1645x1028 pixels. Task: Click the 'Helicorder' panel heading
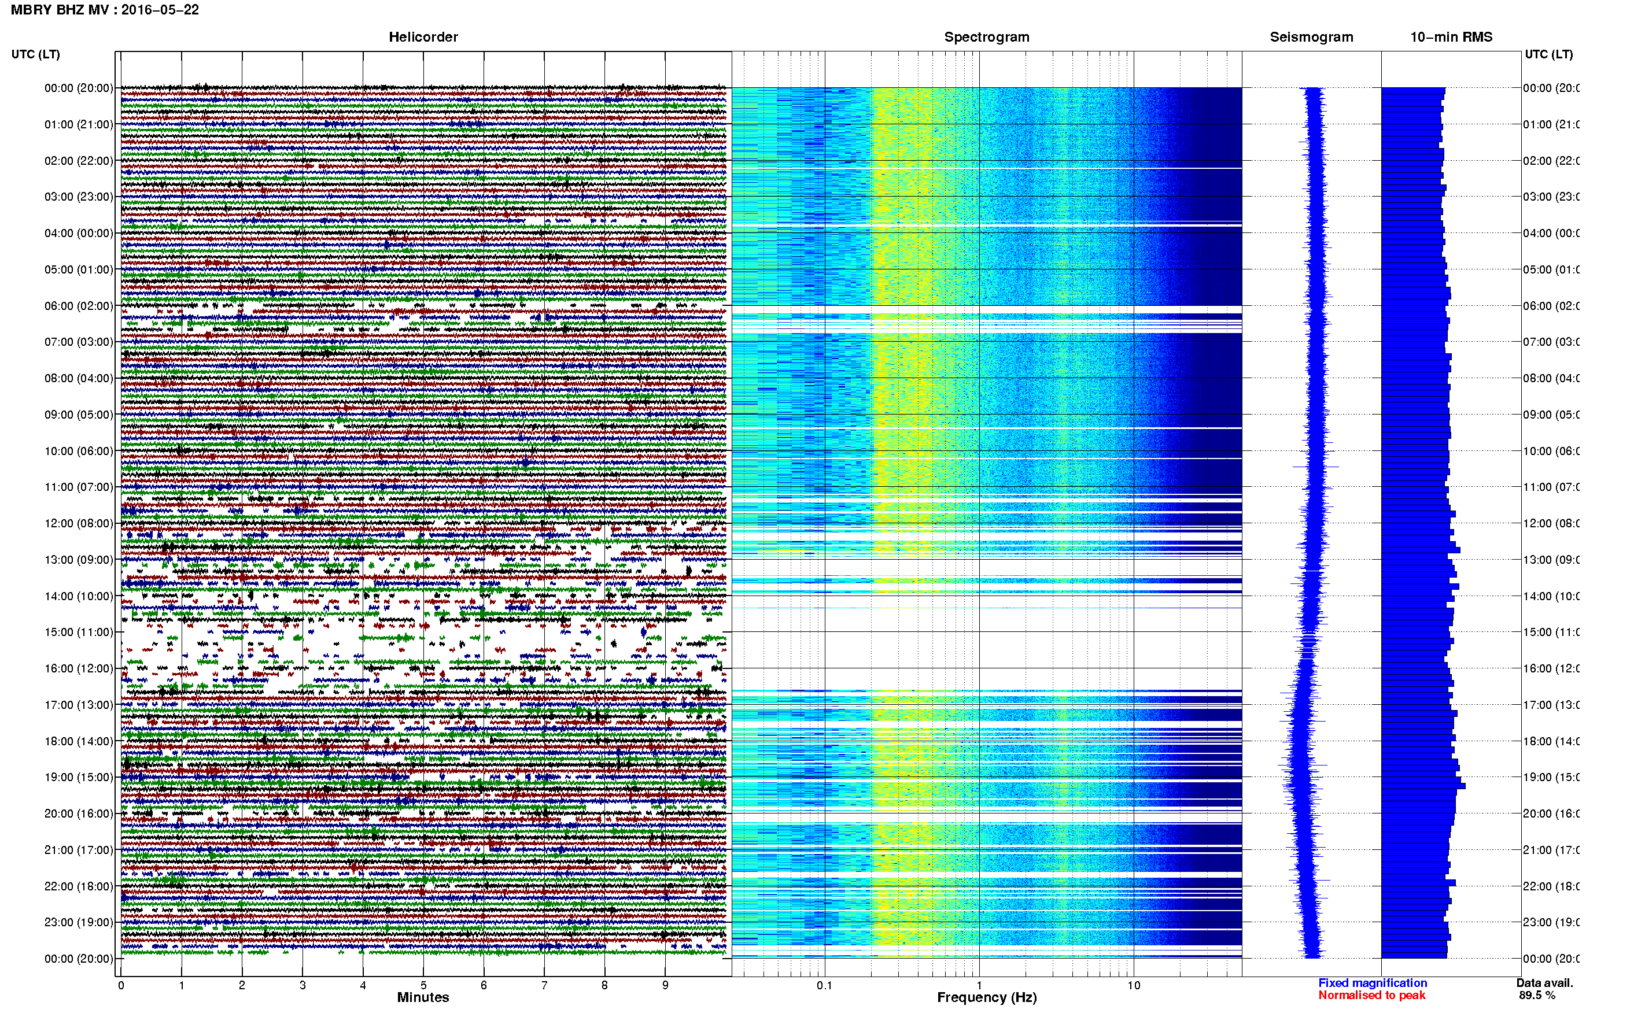(x=423, y=37)
